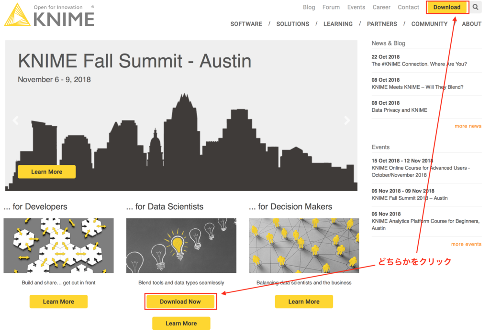Click the '06 Nov 2018 - 09 Nov 2018' event date

[403, 191]
